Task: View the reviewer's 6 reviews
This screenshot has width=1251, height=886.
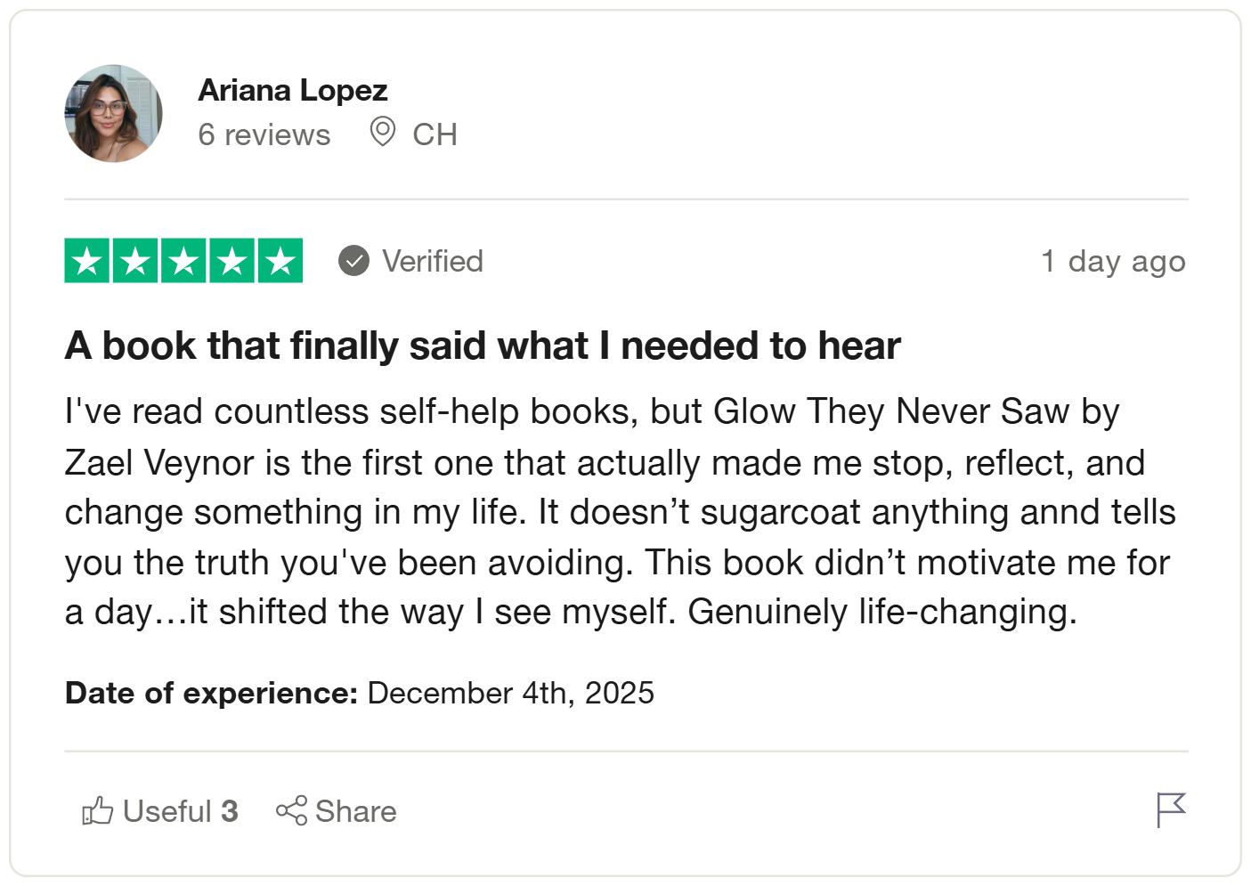Action: pos(264,134)
